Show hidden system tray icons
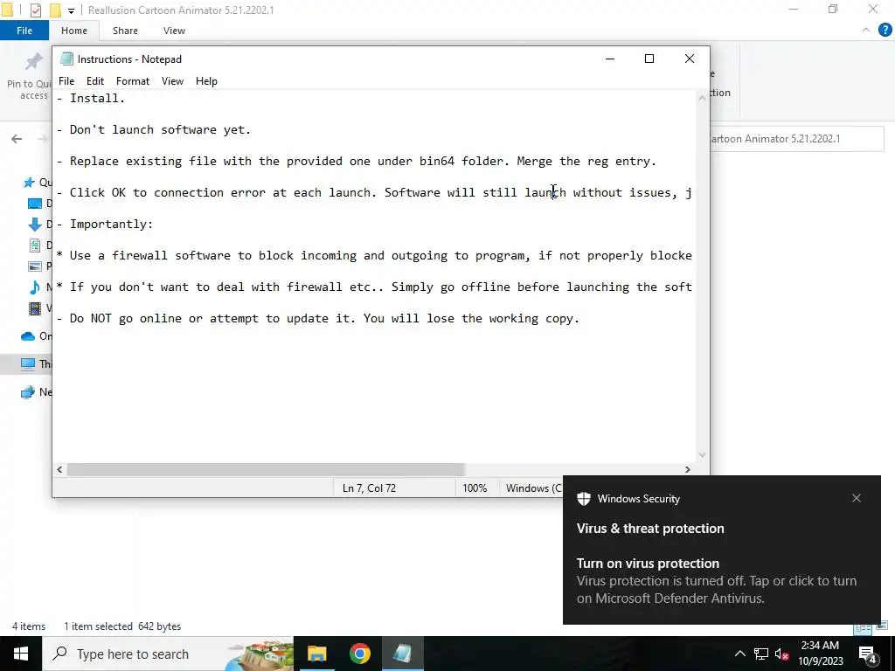The image size is (895, 671). point(739,654)
